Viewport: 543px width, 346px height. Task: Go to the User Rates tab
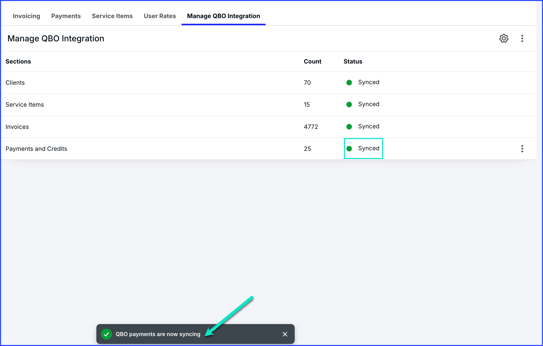pyautogui.click(x=160, y=16)
